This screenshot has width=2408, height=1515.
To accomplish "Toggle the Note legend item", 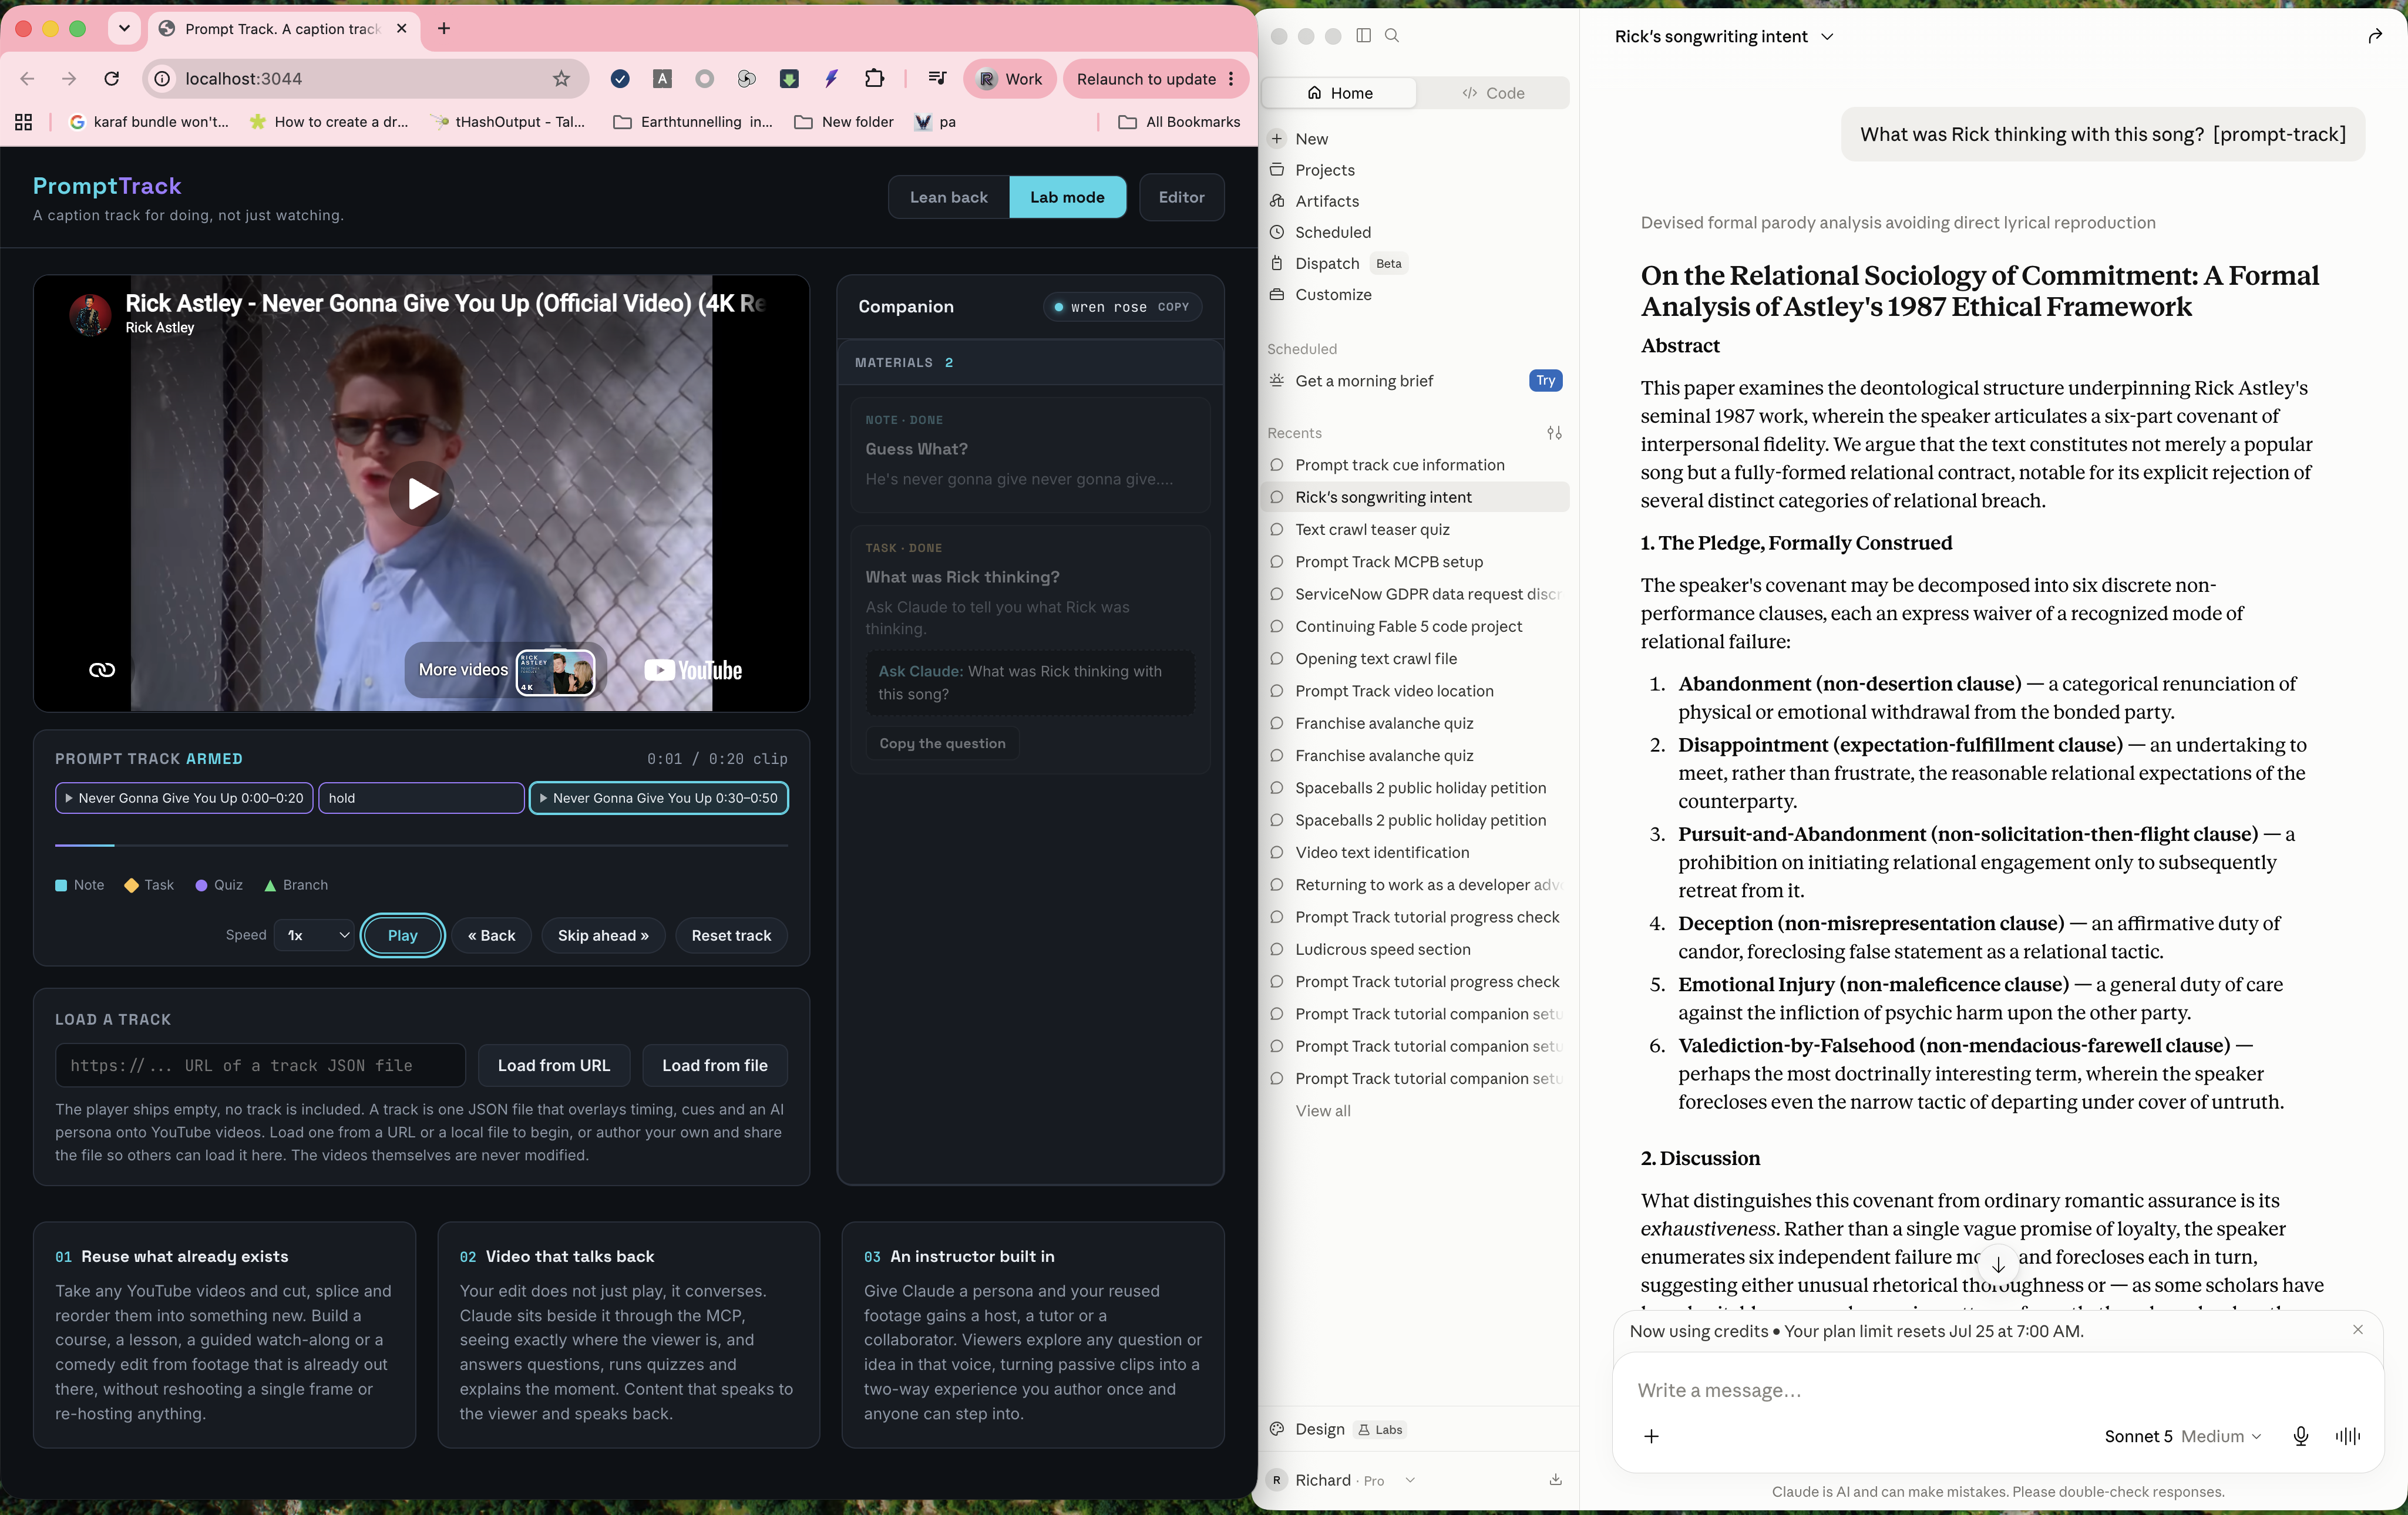I will [x=80, y=885].
